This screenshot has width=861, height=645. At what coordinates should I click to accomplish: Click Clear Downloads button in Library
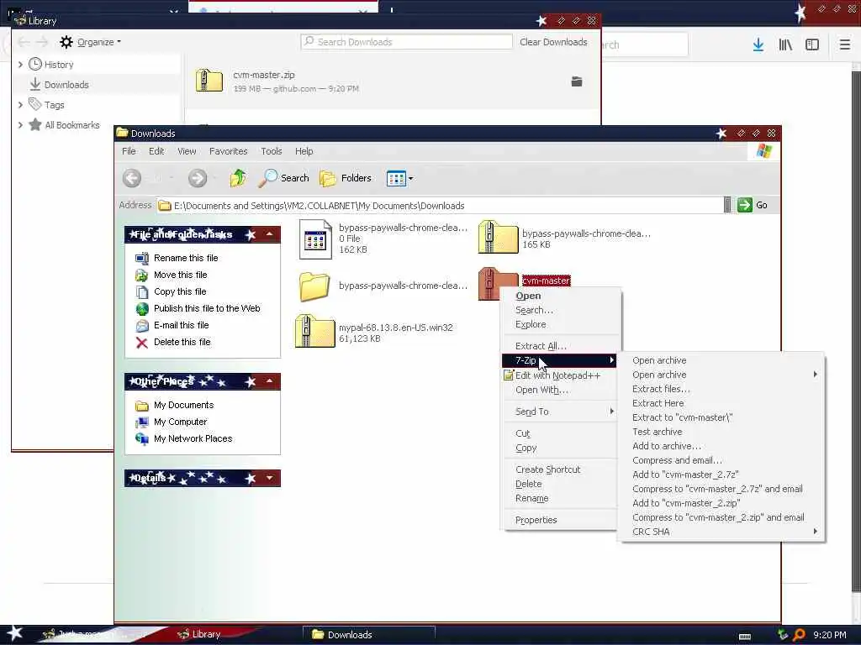coord(553,42)
